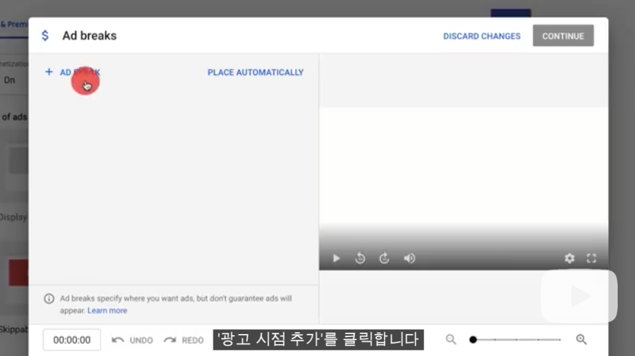Mute the video preview volume
This screenshot has width=635, height=356.
tap(409, 258)
